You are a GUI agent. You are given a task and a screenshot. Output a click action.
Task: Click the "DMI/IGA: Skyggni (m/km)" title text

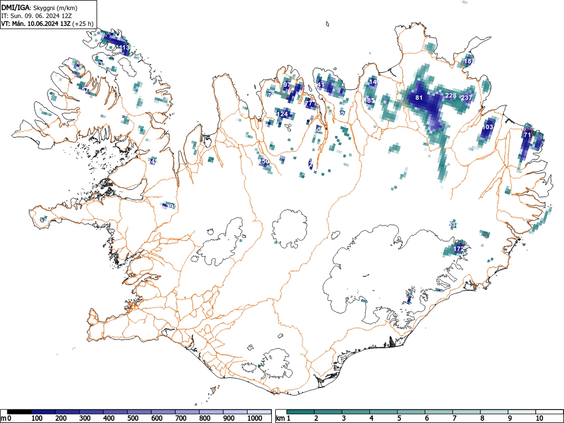coord(39,7)
